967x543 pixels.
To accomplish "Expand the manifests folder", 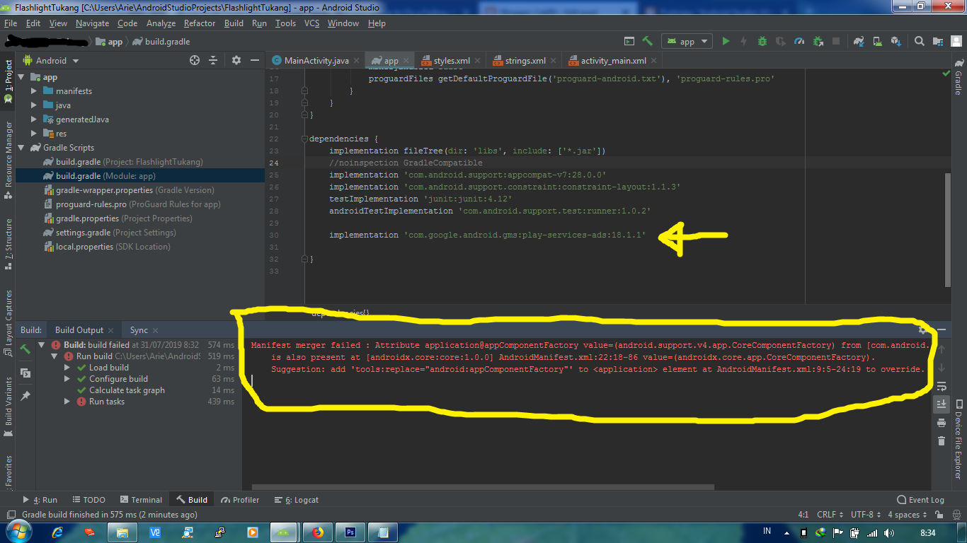I will pos(33,90).
